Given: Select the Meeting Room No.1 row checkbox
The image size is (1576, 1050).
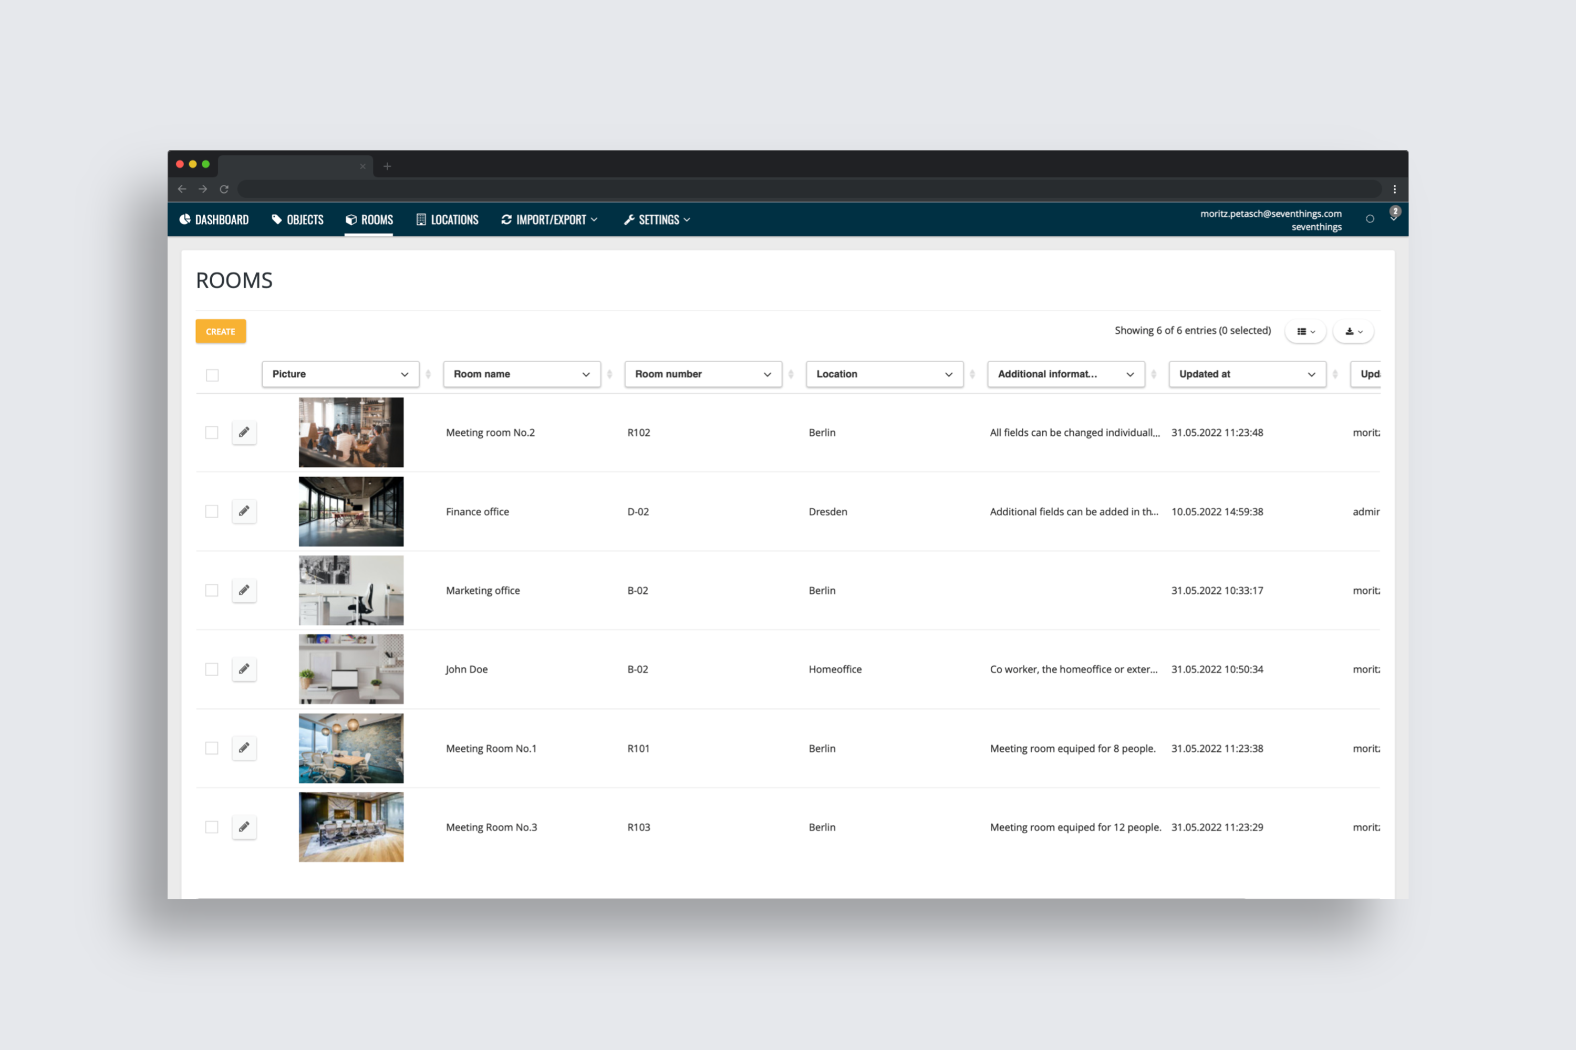Looking at the screenshot, I should coord(212,749).
